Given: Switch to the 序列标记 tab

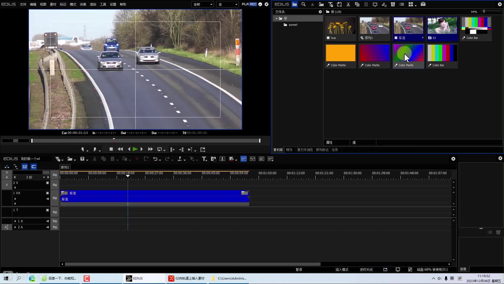Looking at the screenshot, I should click(x=322, y=150).
